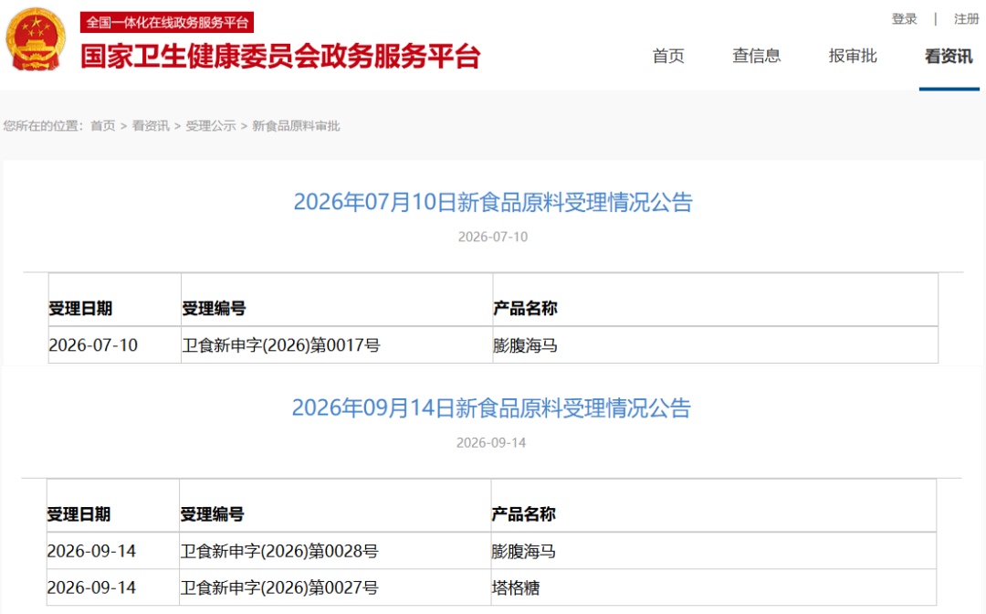Click the red 全国一体化在线政务服务平台 badge

point(167,23)
